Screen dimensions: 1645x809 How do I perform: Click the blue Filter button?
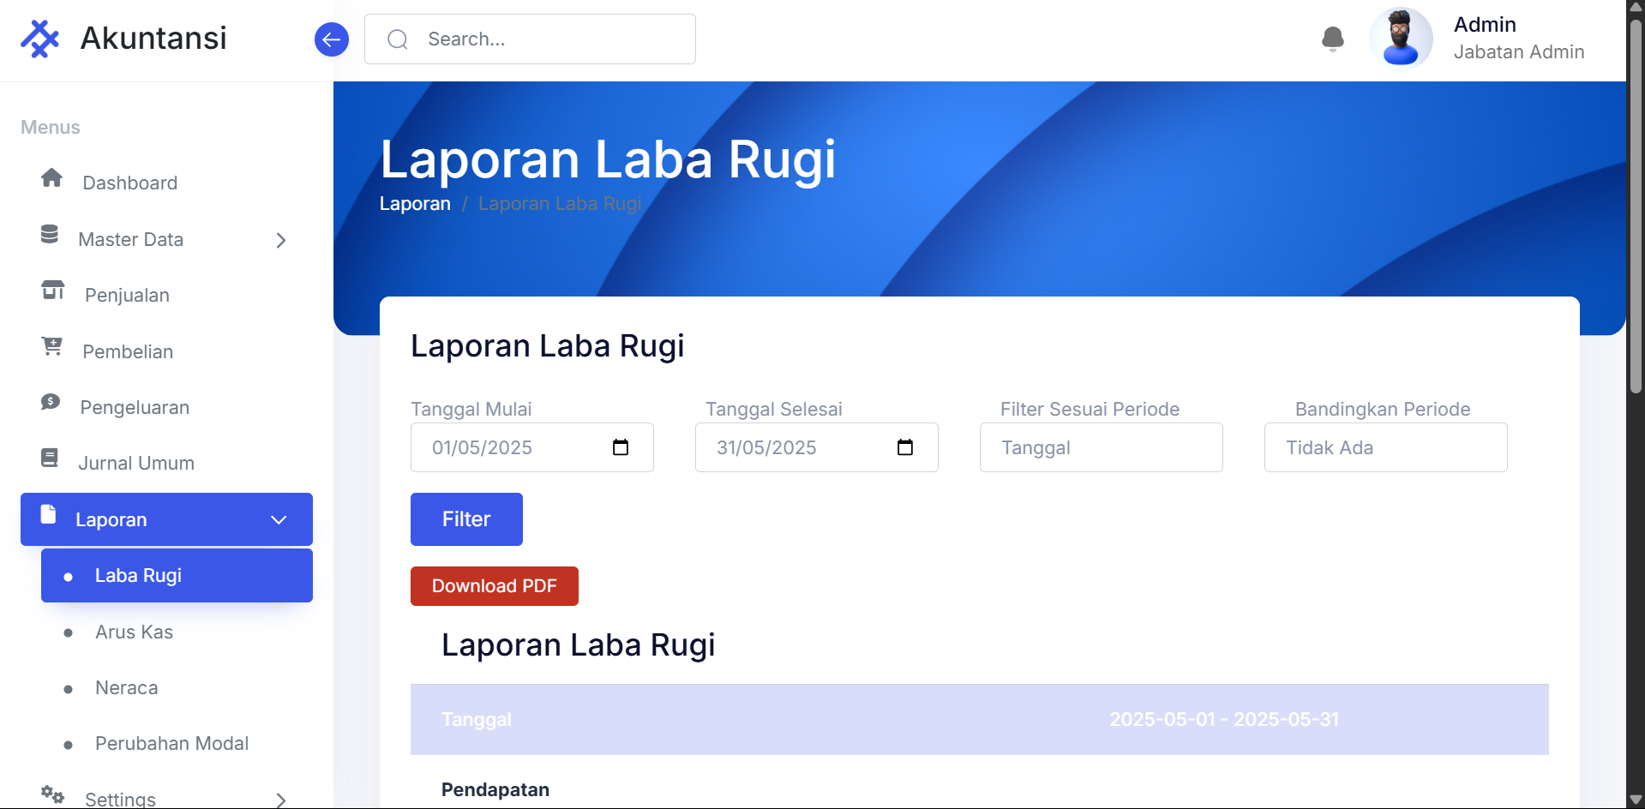point(466,519)
